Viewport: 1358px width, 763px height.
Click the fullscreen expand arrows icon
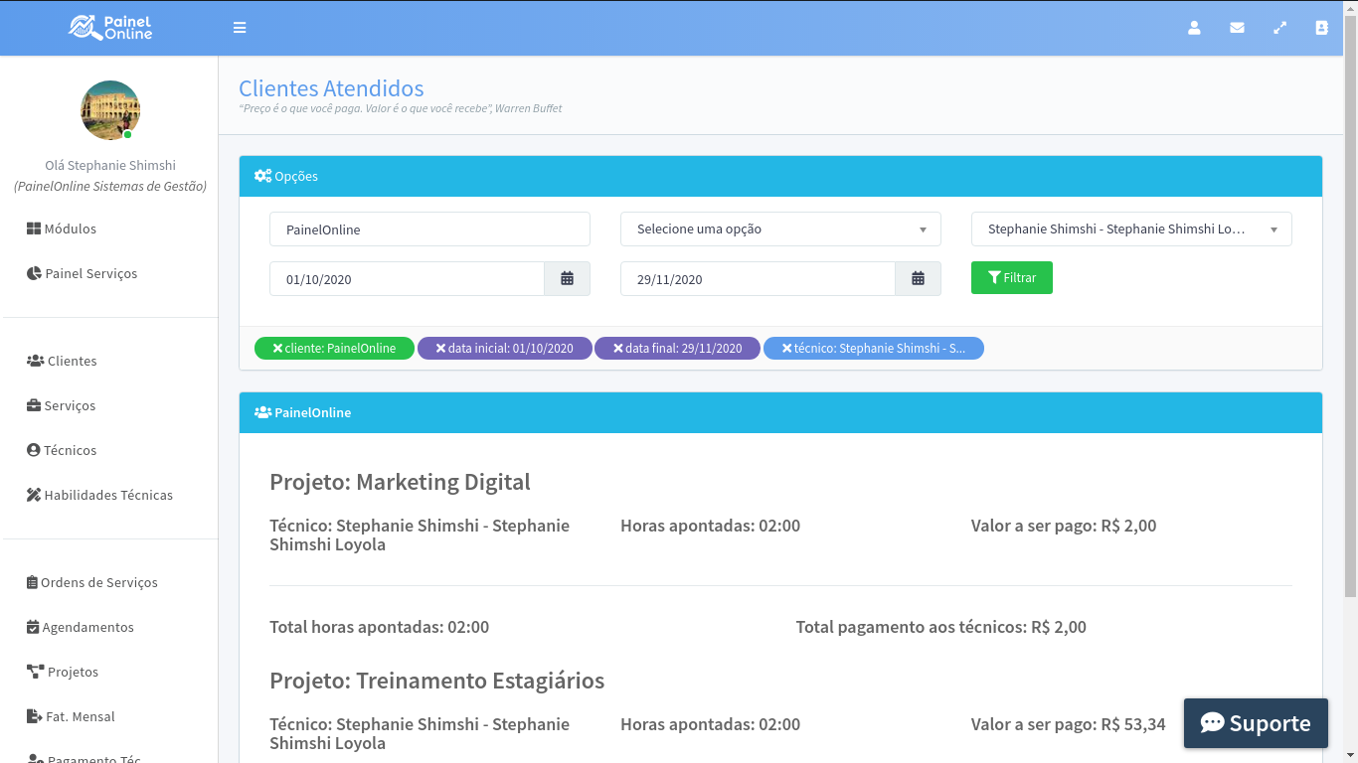click(1279, 28)
